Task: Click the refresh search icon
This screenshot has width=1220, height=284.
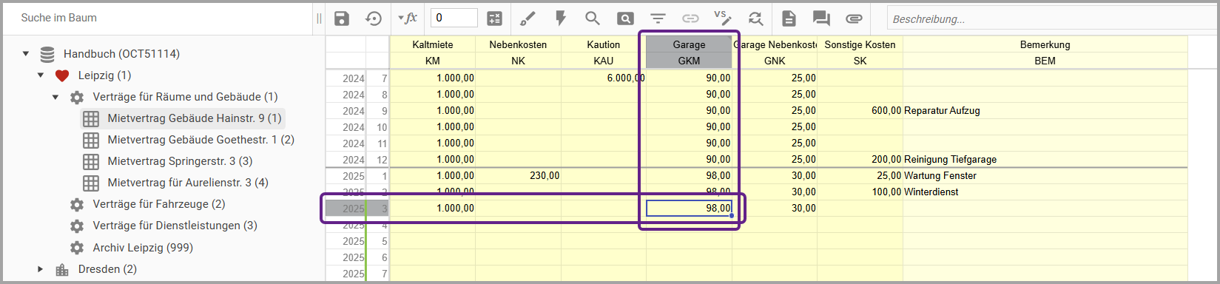Action: pyautogui.click(x=755, y=18)
